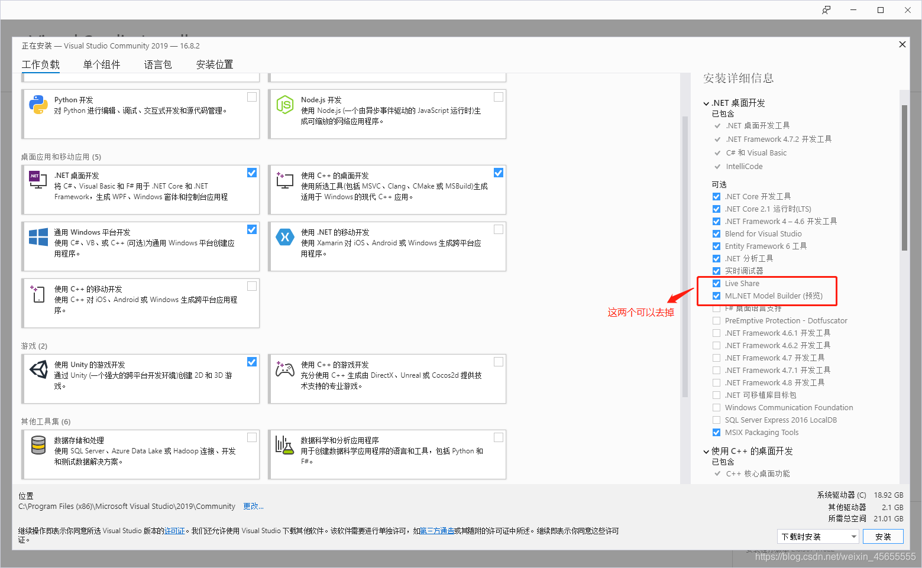Check Windows Communication Foundation option
922x568 pixels.
click(x=716, y=408)
